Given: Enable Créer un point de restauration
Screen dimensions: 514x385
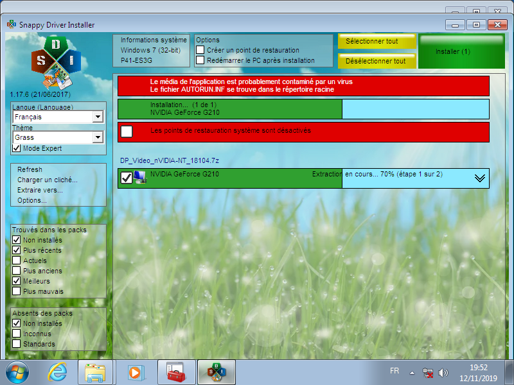Looking at the screenshot, I should tap(200, 50).
